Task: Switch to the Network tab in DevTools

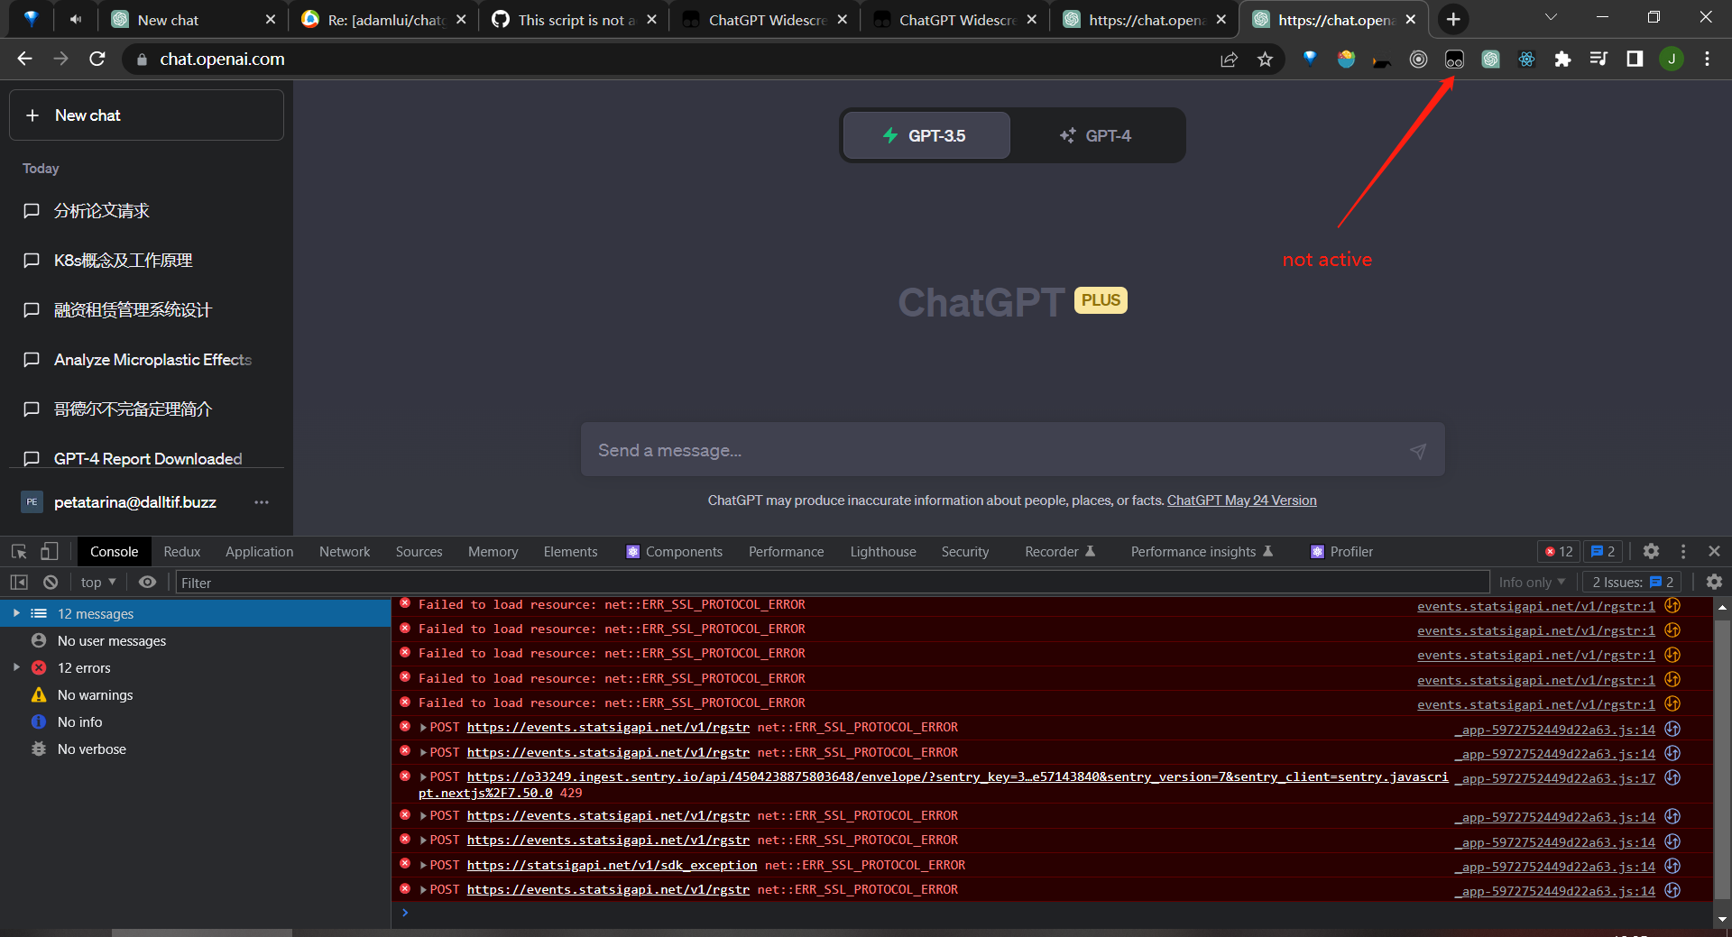Action: (x=344, y=551)
